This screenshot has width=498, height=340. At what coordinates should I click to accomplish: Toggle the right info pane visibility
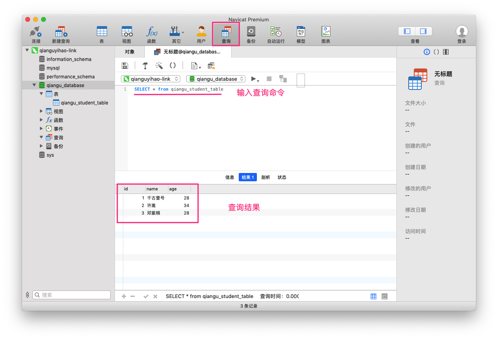pyautogui.click(x=423, y=31)
